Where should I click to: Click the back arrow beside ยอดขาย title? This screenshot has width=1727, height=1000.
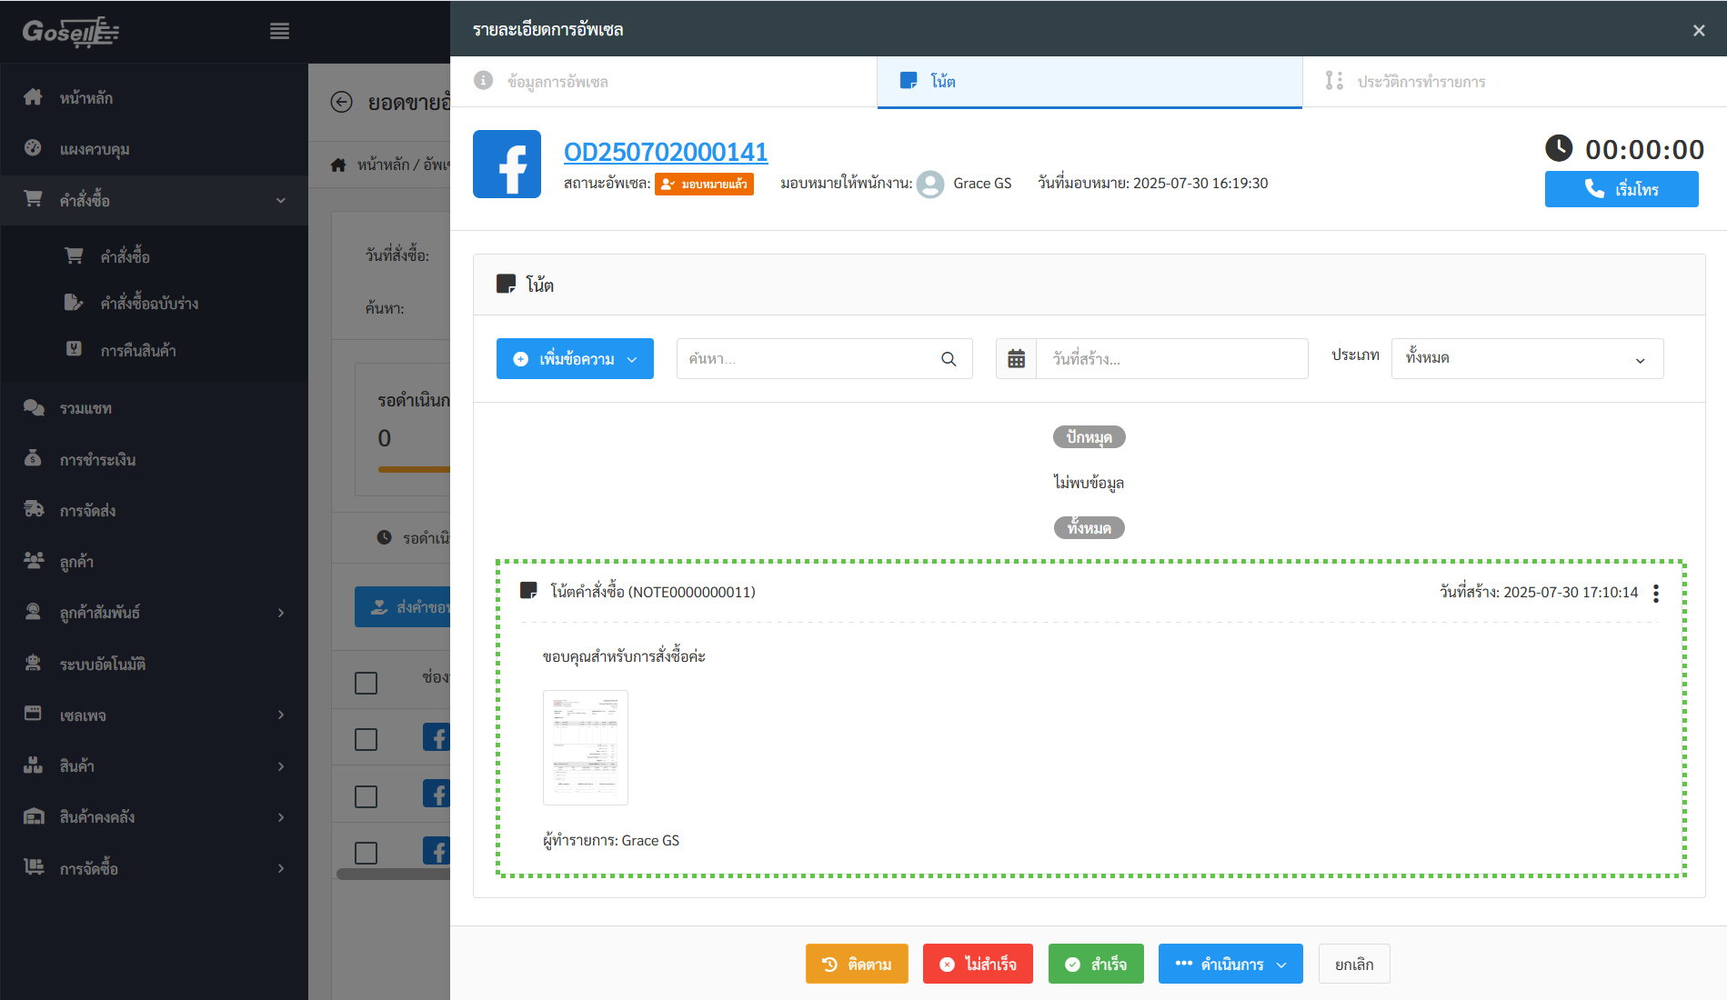pos(341,102)
